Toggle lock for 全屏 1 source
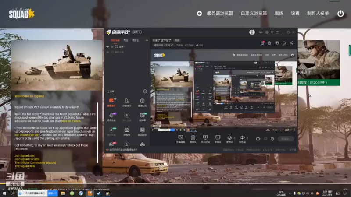The width and height of the screenshot is (351, 197). pyautogui.click(x=112, y=46)
